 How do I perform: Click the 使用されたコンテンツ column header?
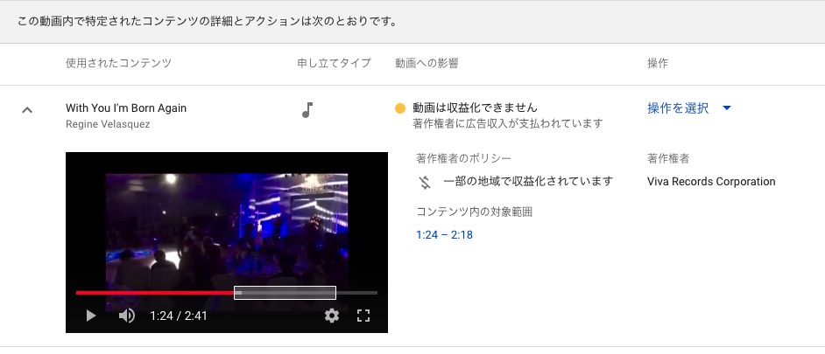coord(118,64)
